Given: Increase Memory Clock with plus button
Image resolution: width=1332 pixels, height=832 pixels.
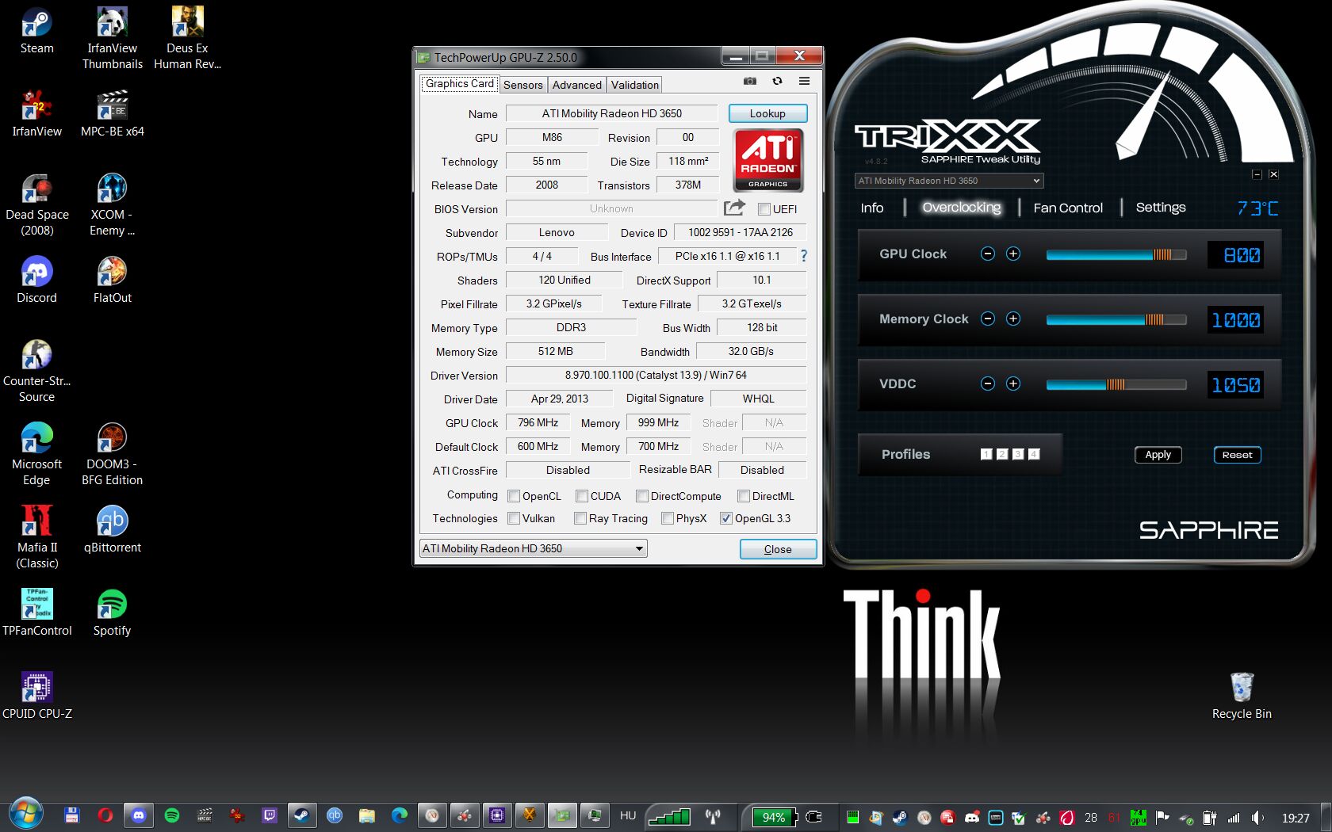Looking at the screenshot, I should point(1012,319).
